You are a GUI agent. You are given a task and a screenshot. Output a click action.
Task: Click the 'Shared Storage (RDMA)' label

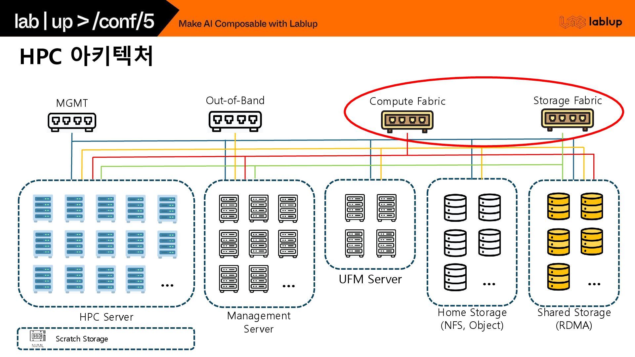point(574,319)
